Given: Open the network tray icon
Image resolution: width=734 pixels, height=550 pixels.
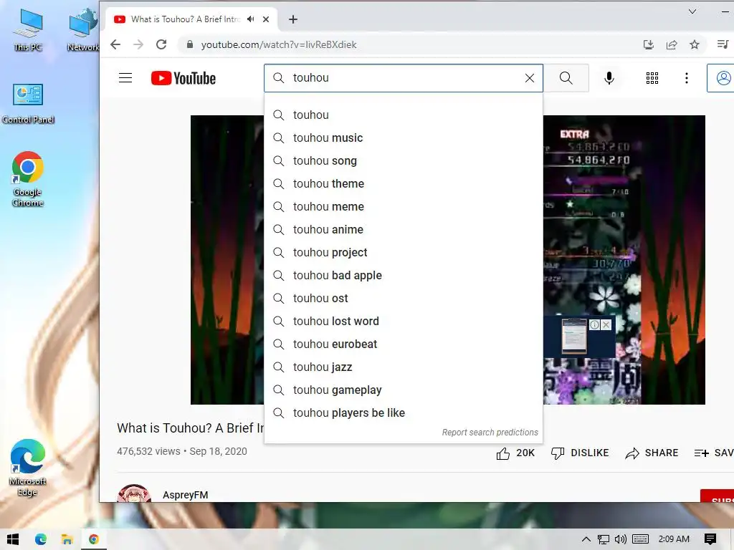Looking at the screenshot, I should [x=604, y=539].
